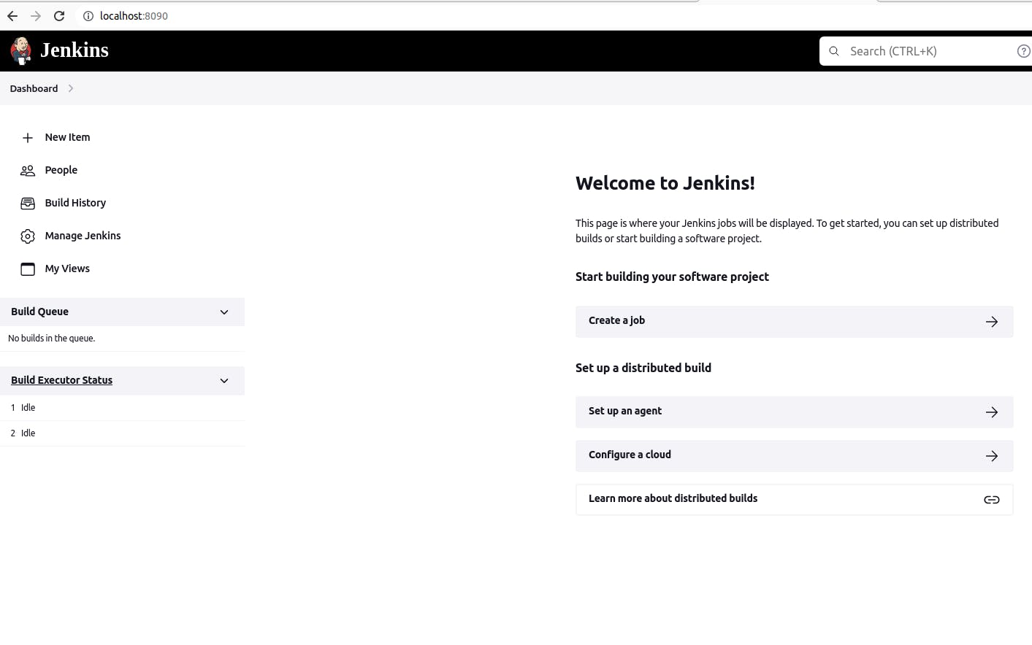Screen dimensions: 1032x645
Task: Click Create a job
Action: click(x=794, y=322)
